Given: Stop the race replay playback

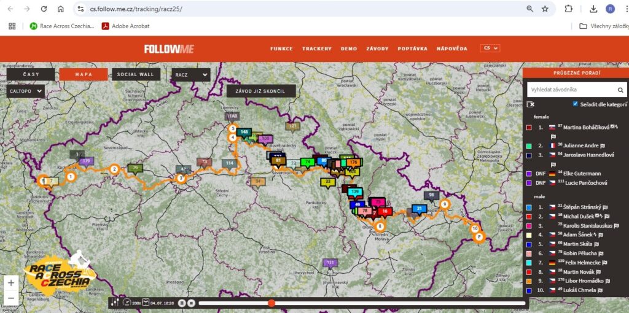Looking at the screenshot, I should click(191, 303).
